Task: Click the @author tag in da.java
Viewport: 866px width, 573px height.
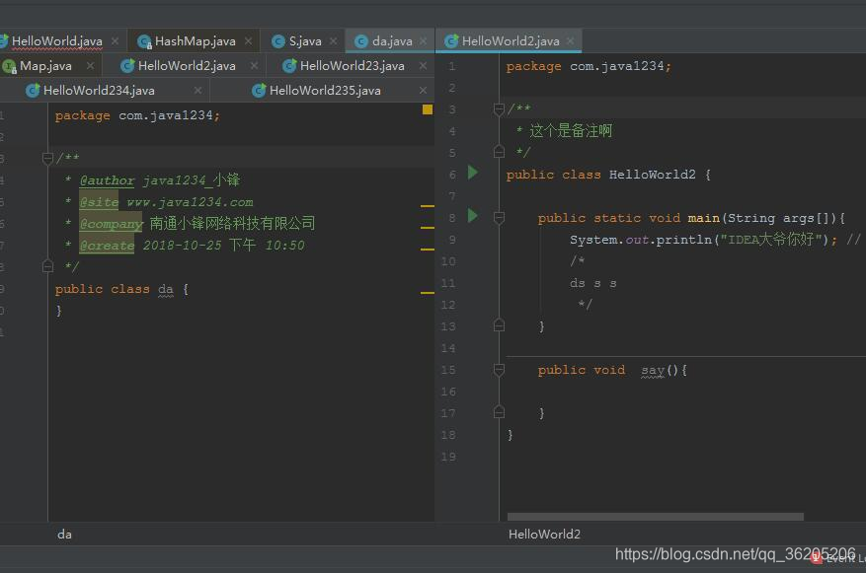Action: [108, 180]
